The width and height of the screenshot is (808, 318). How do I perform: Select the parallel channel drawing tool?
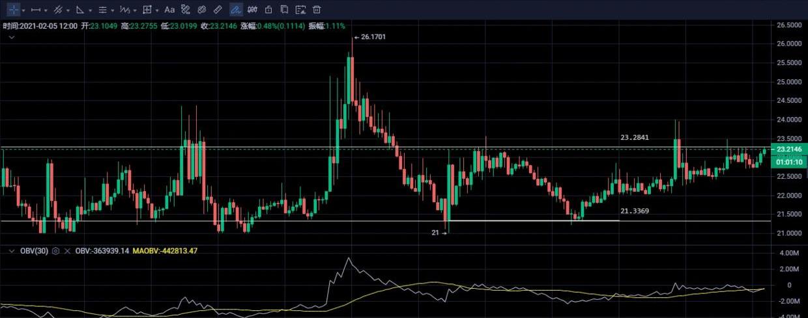pyautogui.click(x=58, y=10)
